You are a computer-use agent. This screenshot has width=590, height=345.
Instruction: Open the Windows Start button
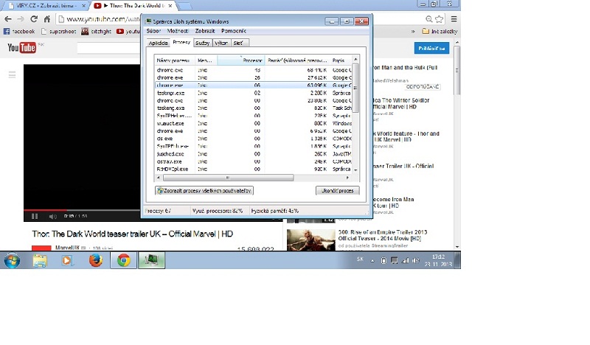click(x=12, y=260)
